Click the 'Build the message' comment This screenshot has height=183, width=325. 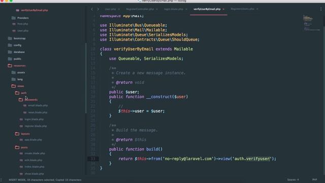137,130
